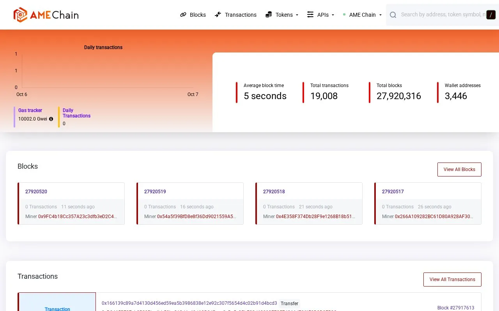
Task: Open miner address 0x266A109282BC61D80A928AF30
Action: click(434, 217)
